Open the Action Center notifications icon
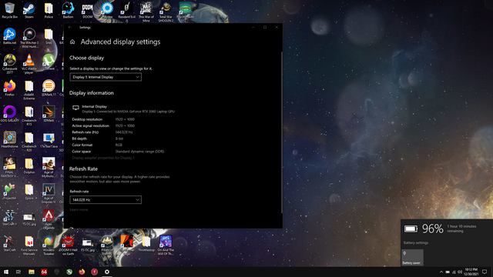Viewport: 493px width, 277px height. point(485,272)
